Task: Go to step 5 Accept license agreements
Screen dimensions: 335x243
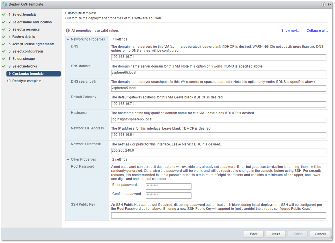Action: [x=31, y=44]
